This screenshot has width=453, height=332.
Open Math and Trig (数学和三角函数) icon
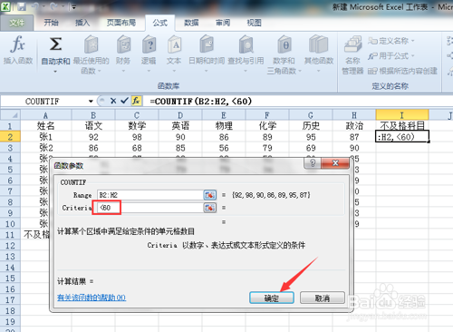[x=284, y=44]
